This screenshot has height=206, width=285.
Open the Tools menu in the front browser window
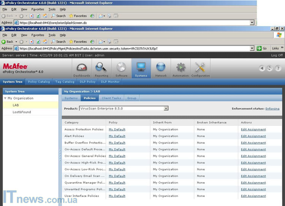pyautogui.click(x=52, y=35)
